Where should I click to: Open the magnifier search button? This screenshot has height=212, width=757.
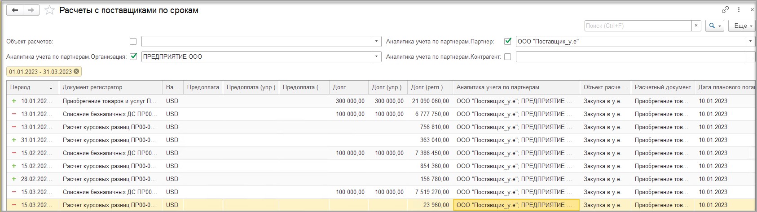point(714,26)
